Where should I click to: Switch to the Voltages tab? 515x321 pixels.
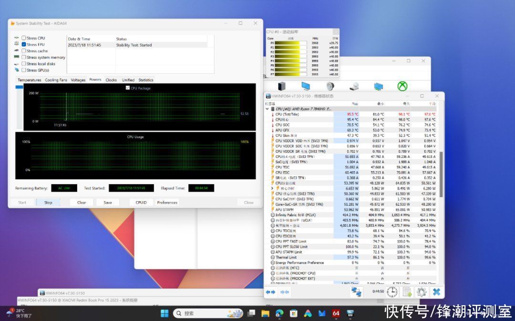click(x=78, y=80)
